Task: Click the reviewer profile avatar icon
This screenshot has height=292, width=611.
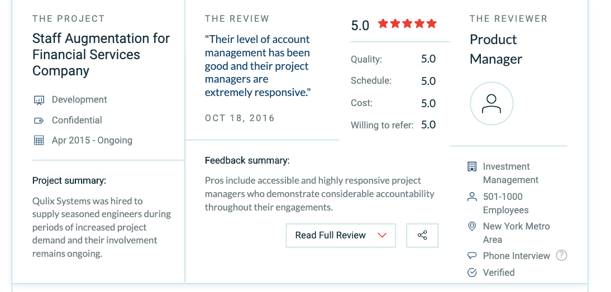Action: point(491,103)
